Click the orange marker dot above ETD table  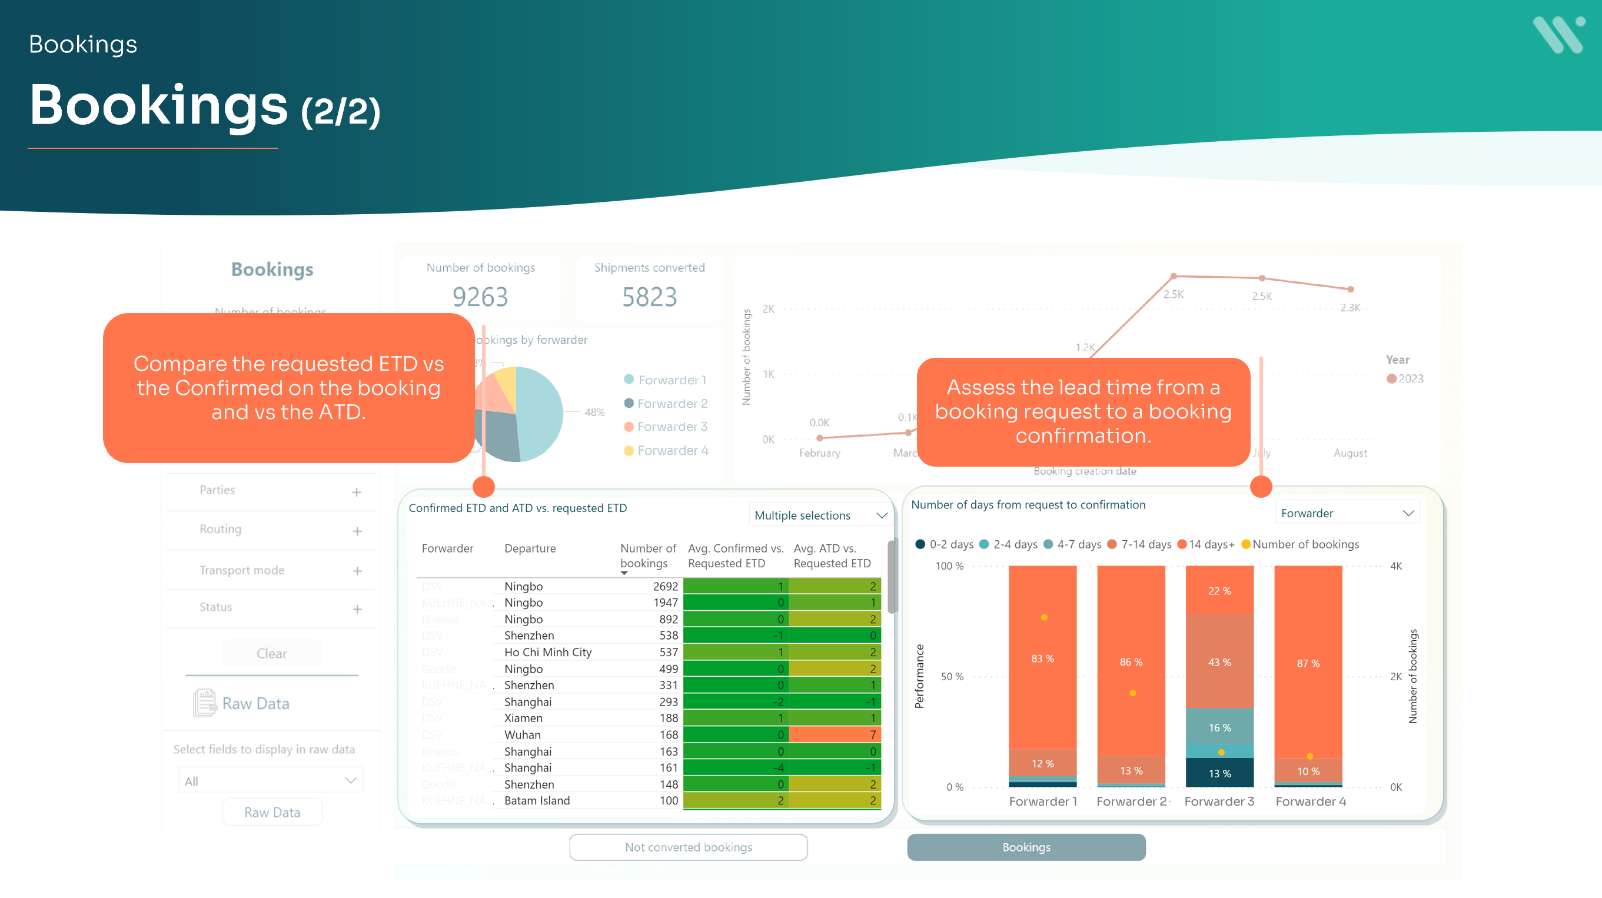click(484, 486)
